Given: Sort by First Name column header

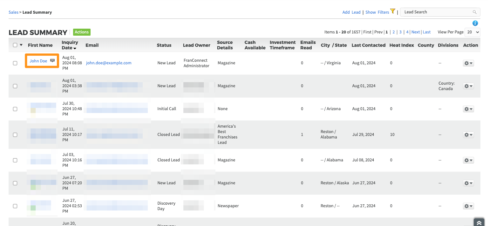Looking at the screenshot, I should point(40,45).
